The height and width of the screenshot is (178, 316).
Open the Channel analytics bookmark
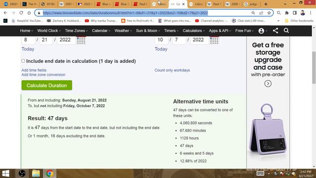(x=212, y=21)
